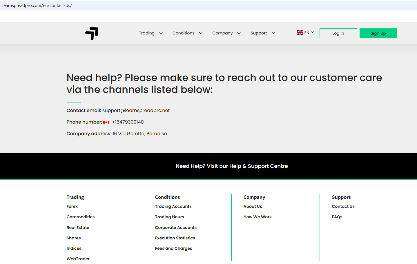The image size is (417, 264).
Task: Open the Execution Statistics footer link
Action: pyautogui.click(x=175, y=238)
